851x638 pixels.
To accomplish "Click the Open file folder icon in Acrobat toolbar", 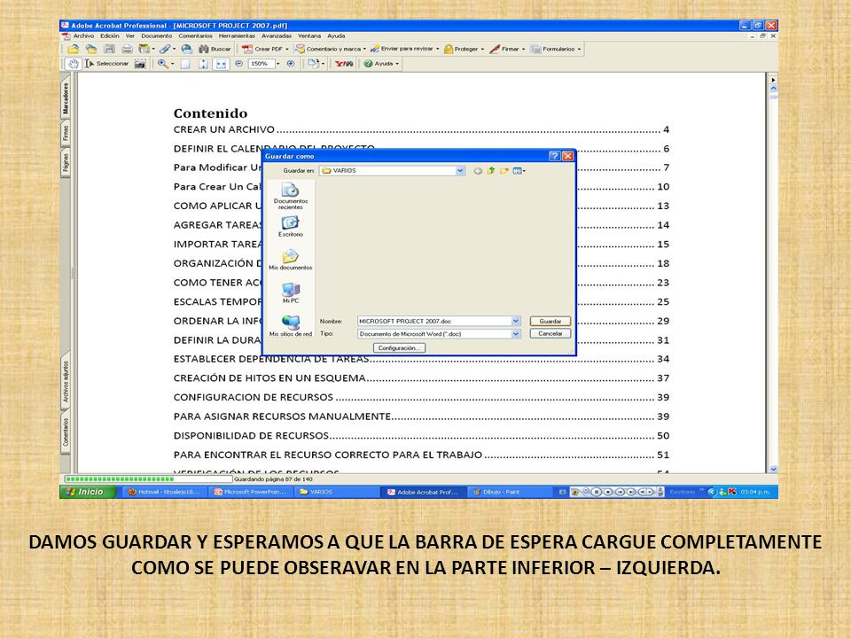I will click(74, 49).
